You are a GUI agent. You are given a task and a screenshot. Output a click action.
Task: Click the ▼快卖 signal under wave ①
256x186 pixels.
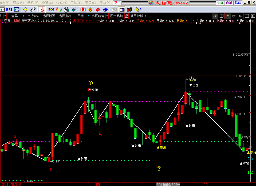[x=93, y=90]
